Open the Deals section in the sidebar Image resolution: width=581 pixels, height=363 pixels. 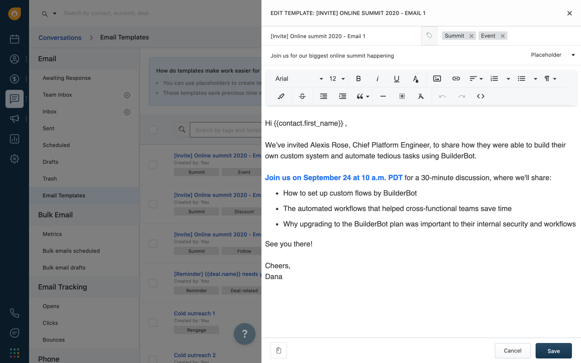pyautogui.click(x=15, y=79)
